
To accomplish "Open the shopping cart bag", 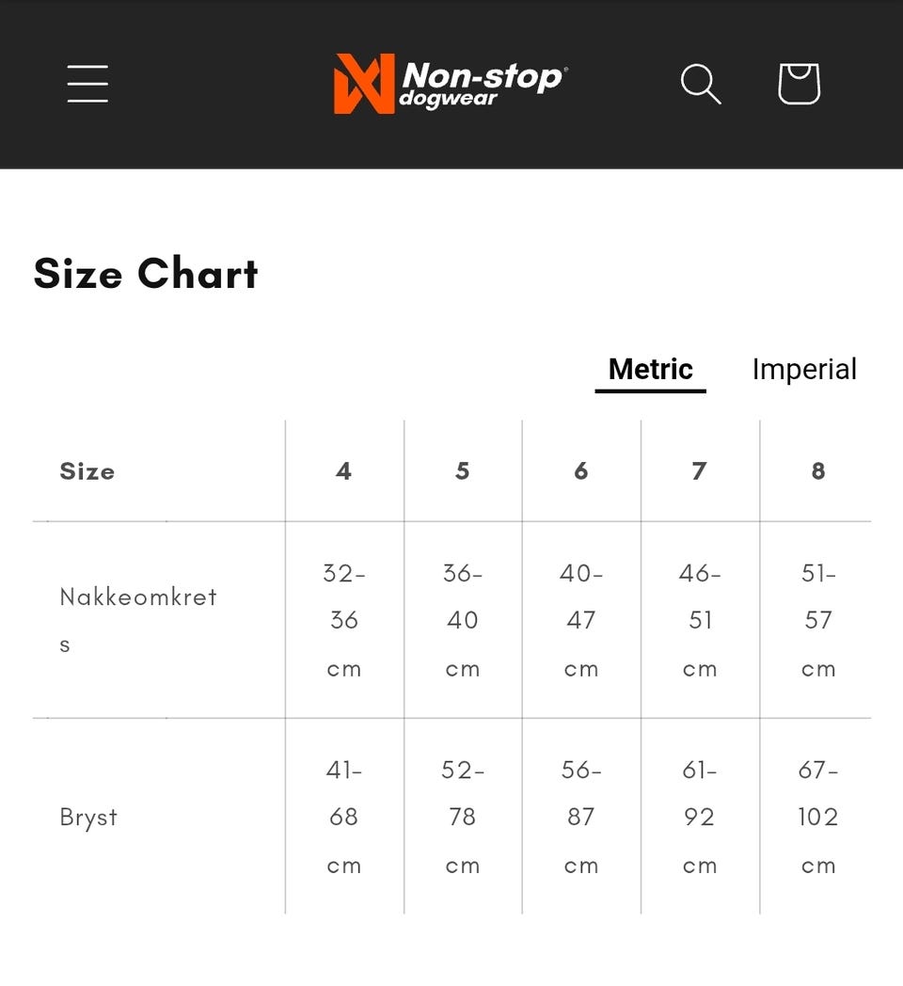I will [x=799, y=84].
